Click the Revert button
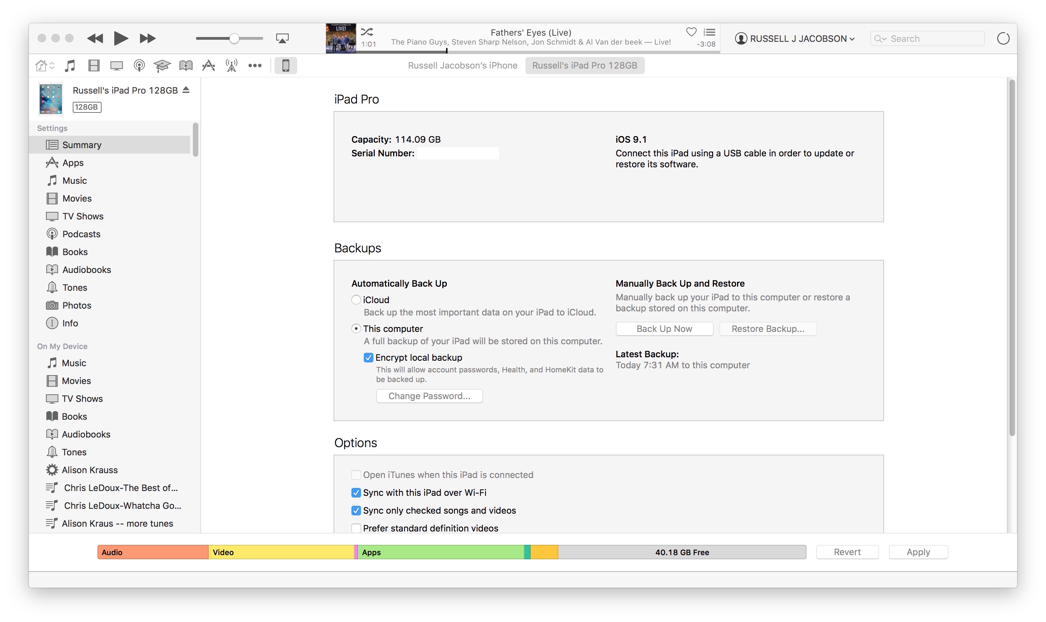 point(847,552)
